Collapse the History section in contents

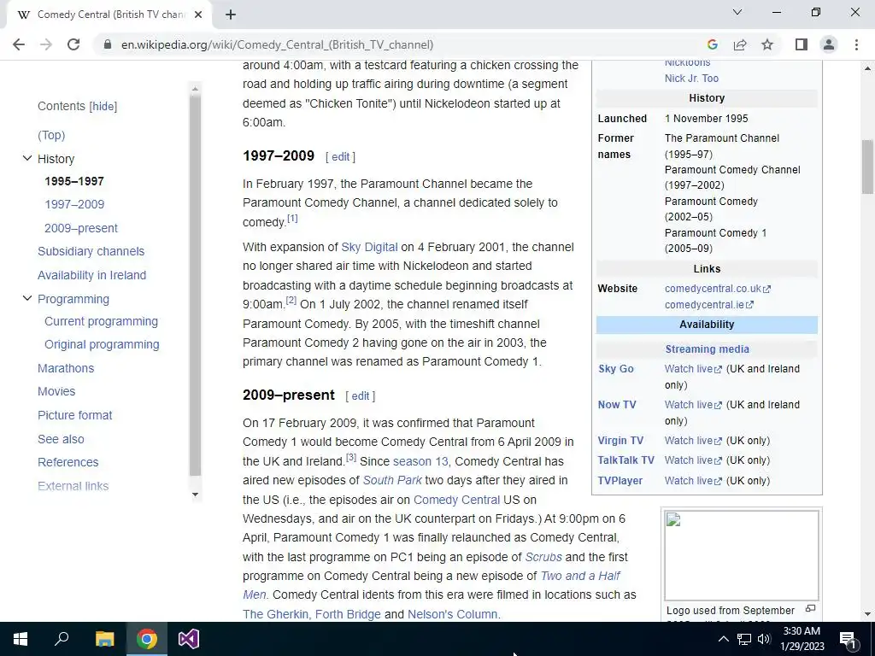click(26, 158)
